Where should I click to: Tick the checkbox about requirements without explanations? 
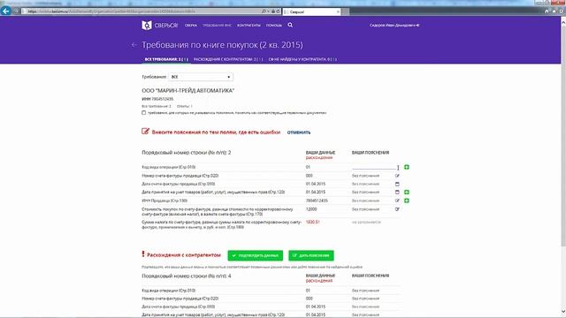(143, 113)
